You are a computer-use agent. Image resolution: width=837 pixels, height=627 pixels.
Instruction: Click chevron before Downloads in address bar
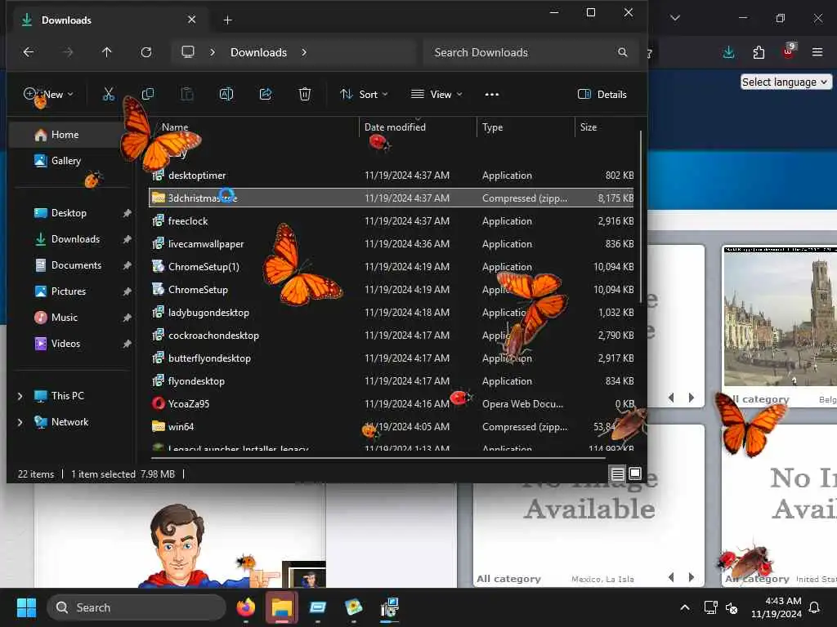point(213,52)
